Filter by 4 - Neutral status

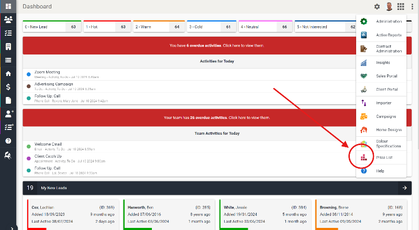click(x=266, y=27)
